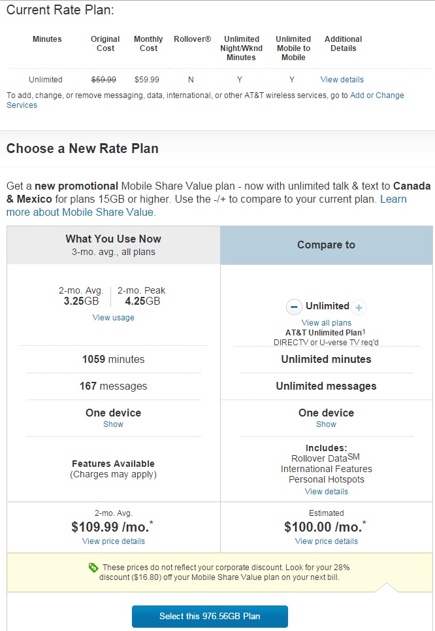Open Learn more about Mobile Share Value

point(206,205)
